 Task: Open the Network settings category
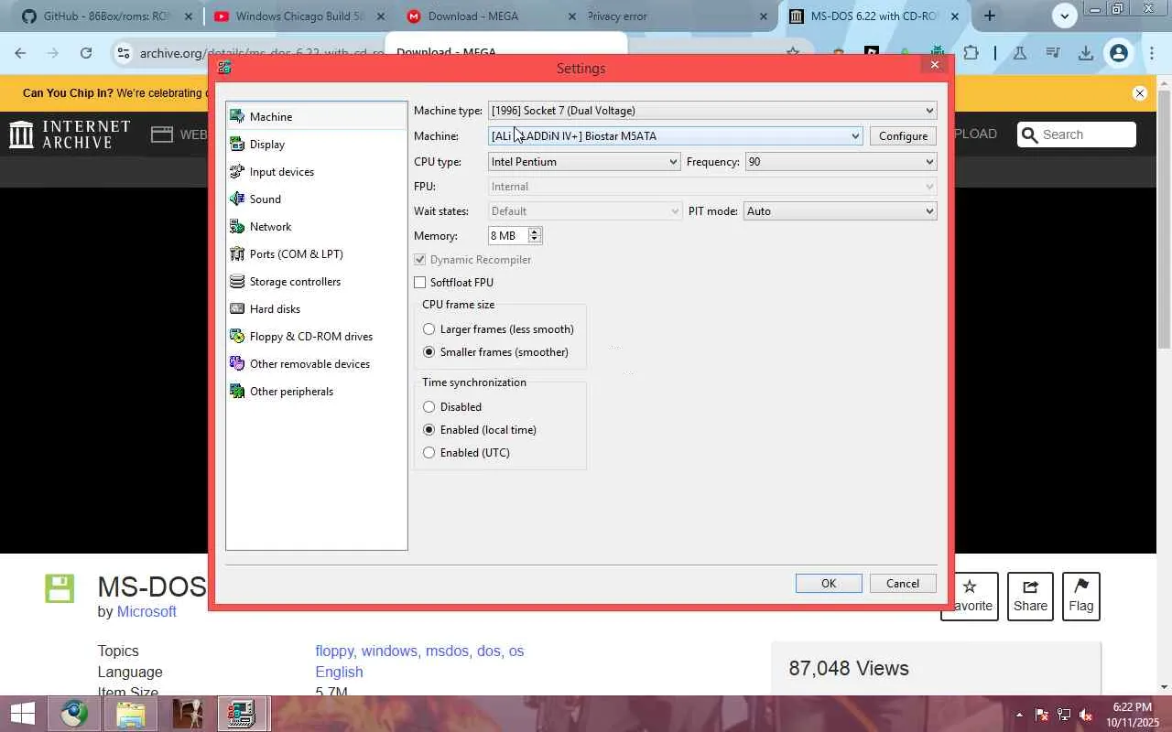pos(316,226)
